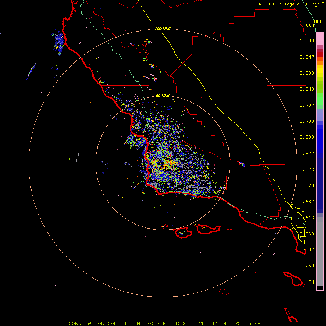Click the DCC label above color scale

tap(318, 22)
